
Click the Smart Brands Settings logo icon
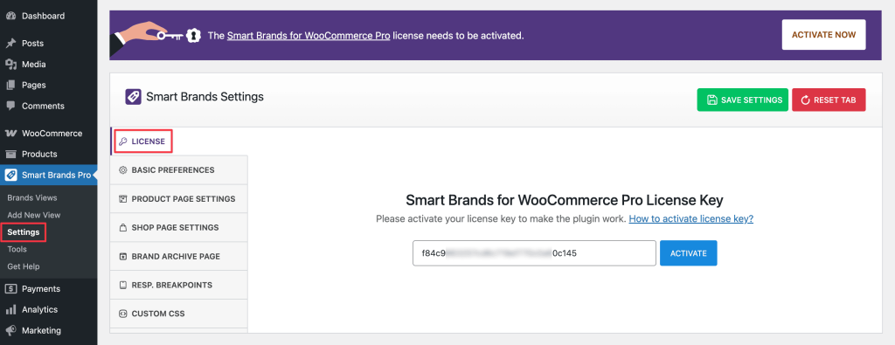click(x=133, y=97)
